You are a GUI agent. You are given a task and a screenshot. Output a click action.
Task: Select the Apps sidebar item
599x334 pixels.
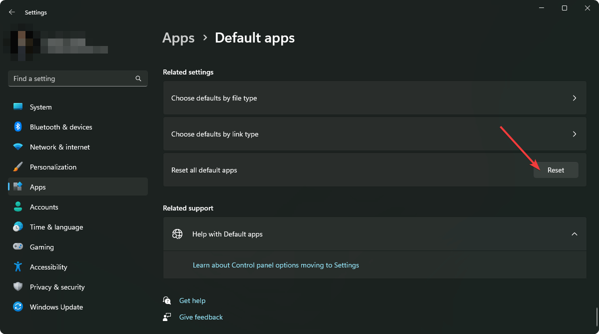[78, 187]
